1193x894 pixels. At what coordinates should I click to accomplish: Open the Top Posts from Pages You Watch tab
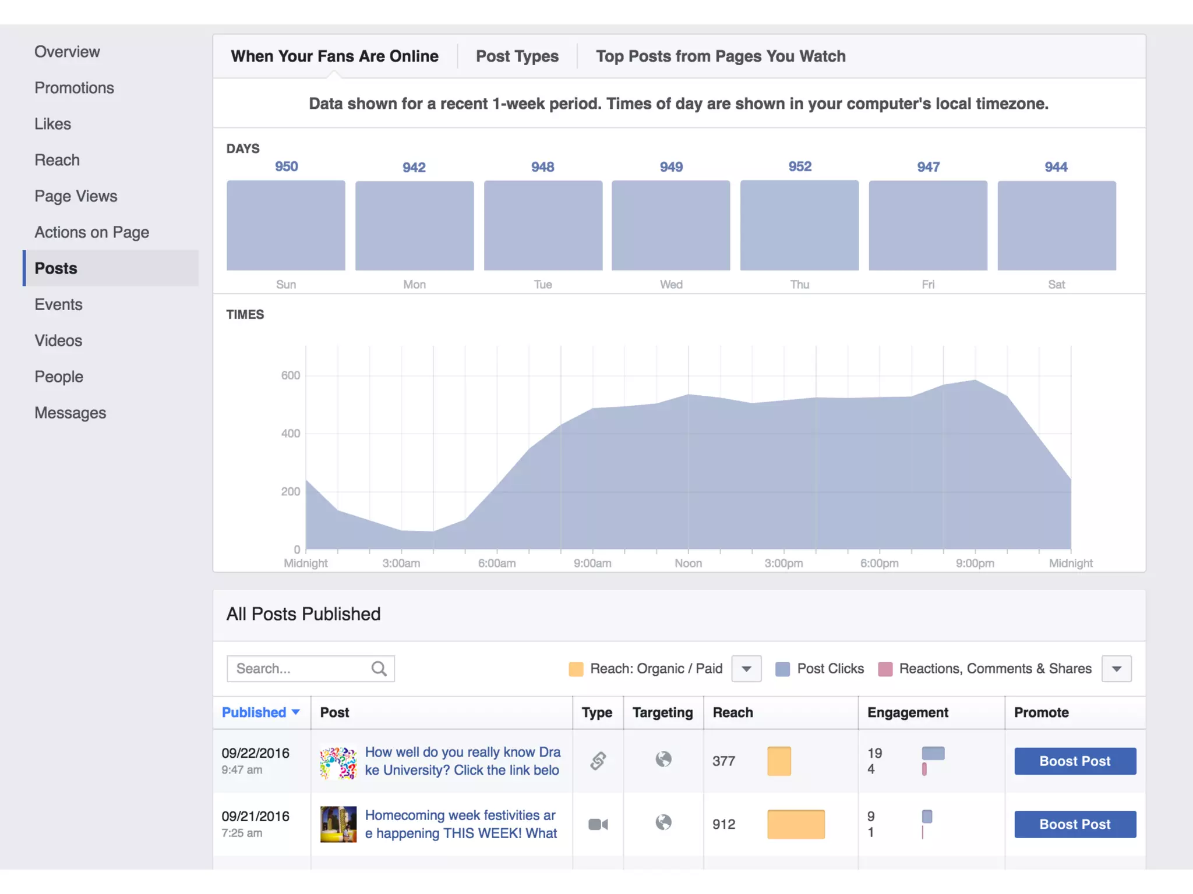[x=720, y=56]
